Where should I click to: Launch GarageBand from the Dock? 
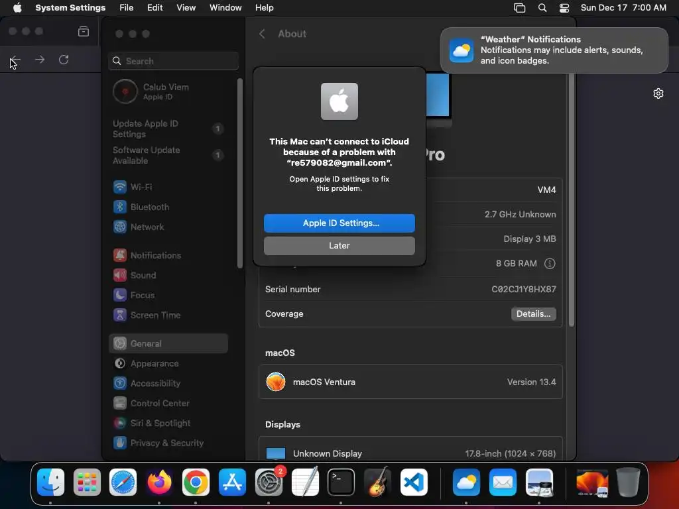[x=377, y=482]
